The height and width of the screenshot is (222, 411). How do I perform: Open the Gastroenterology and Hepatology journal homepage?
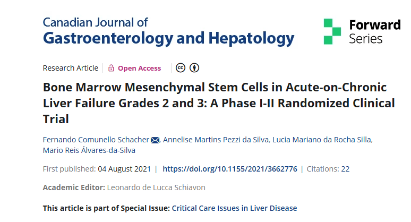[x=168, y=38]
